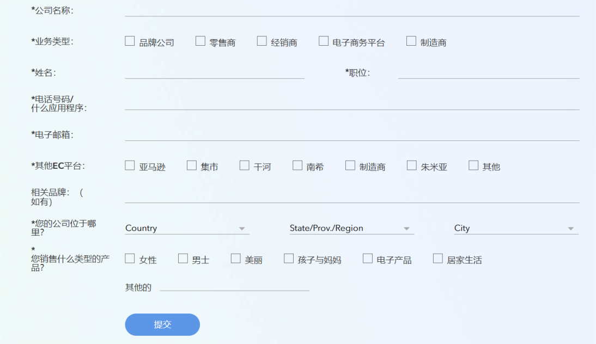The height and width of the screenshot is (344, 596).
Task: Check the 品牌公司 business type checkbox
Action: tap(130, 41)
